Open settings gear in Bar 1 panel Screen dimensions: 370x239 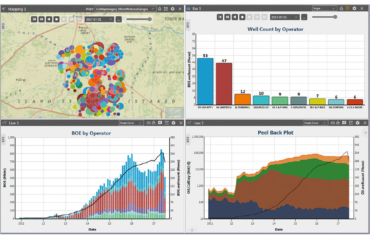354,8
